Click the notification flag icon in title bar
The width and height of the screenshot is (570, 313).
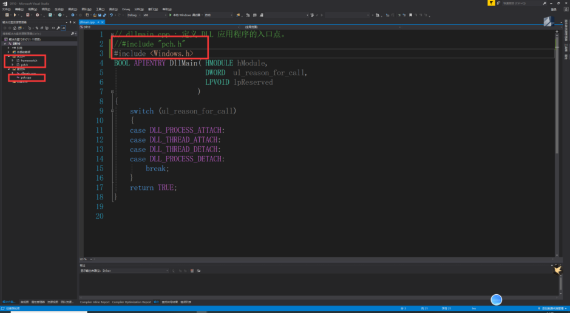click(492, 4)
